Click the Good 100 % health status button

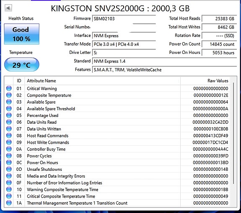(x=22, y=34)
